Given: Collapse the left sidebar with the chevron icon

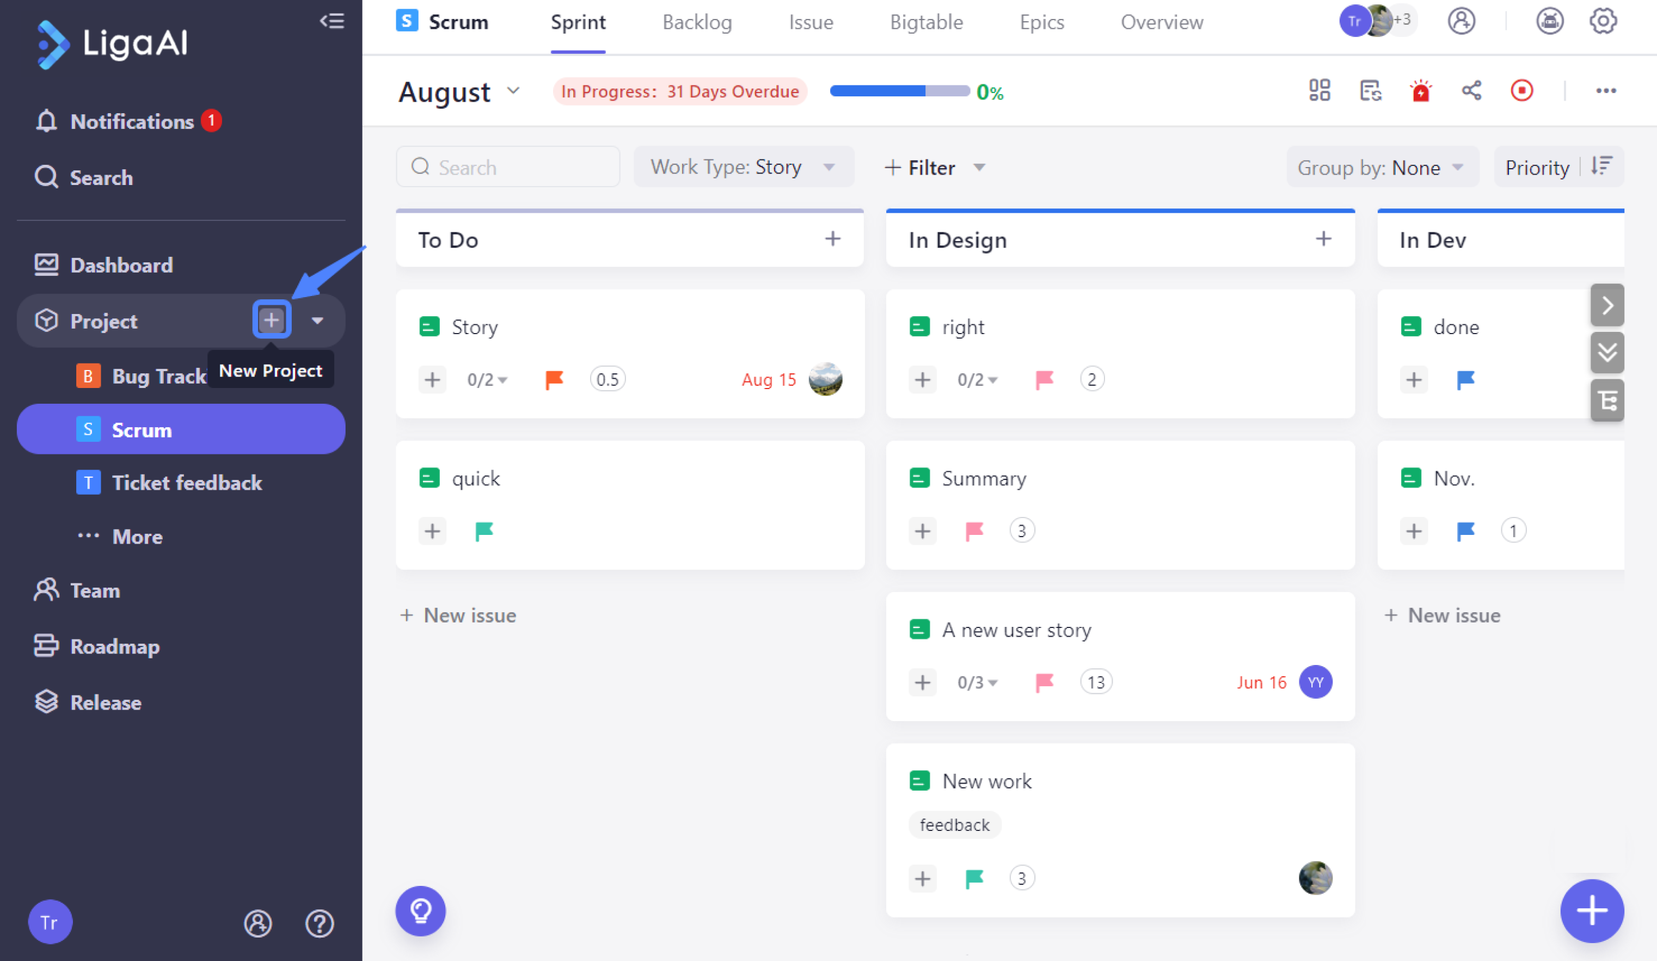Looking at the screenshot, I should (333, 20).
